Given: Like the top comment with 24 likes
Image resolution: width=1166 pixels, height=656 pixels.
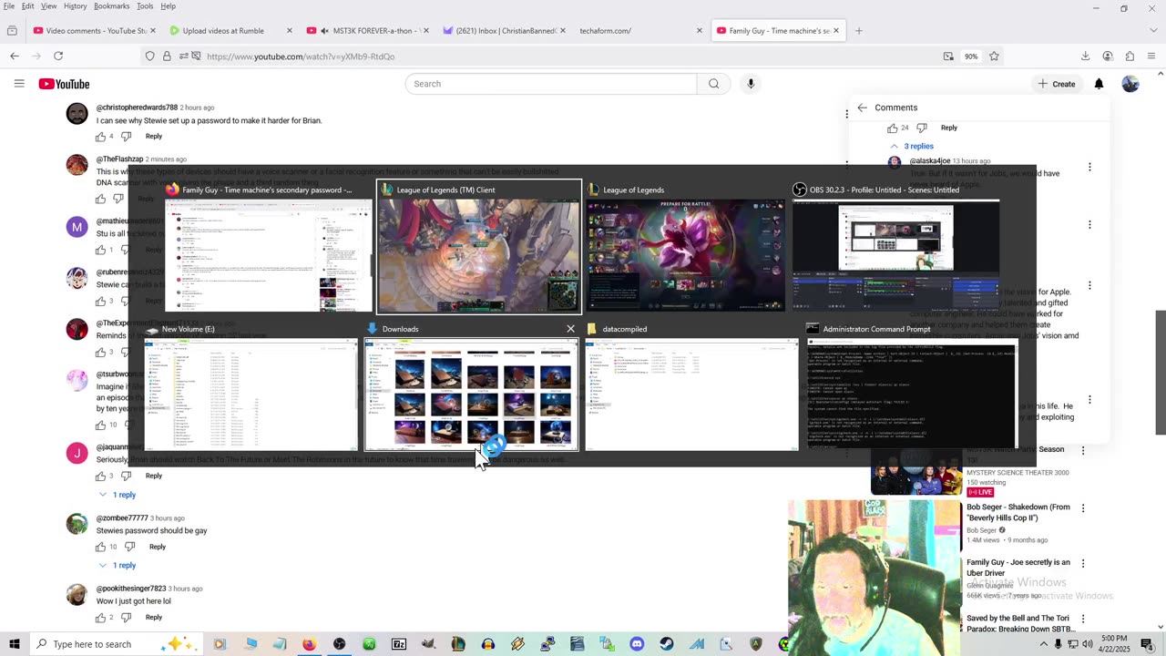Looking at the screenshot, I should (893, 128).
